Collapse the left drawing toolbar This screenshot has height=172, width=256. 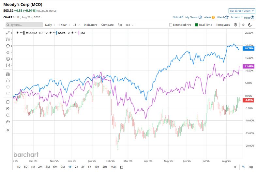(8, 130)
